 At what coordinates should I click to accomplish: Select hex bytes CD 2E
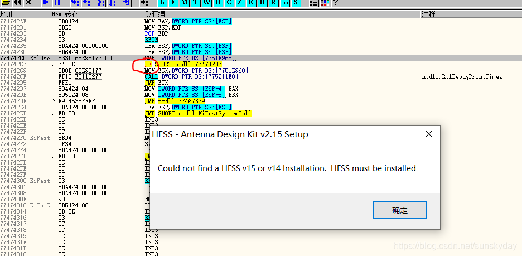[66, 211]
